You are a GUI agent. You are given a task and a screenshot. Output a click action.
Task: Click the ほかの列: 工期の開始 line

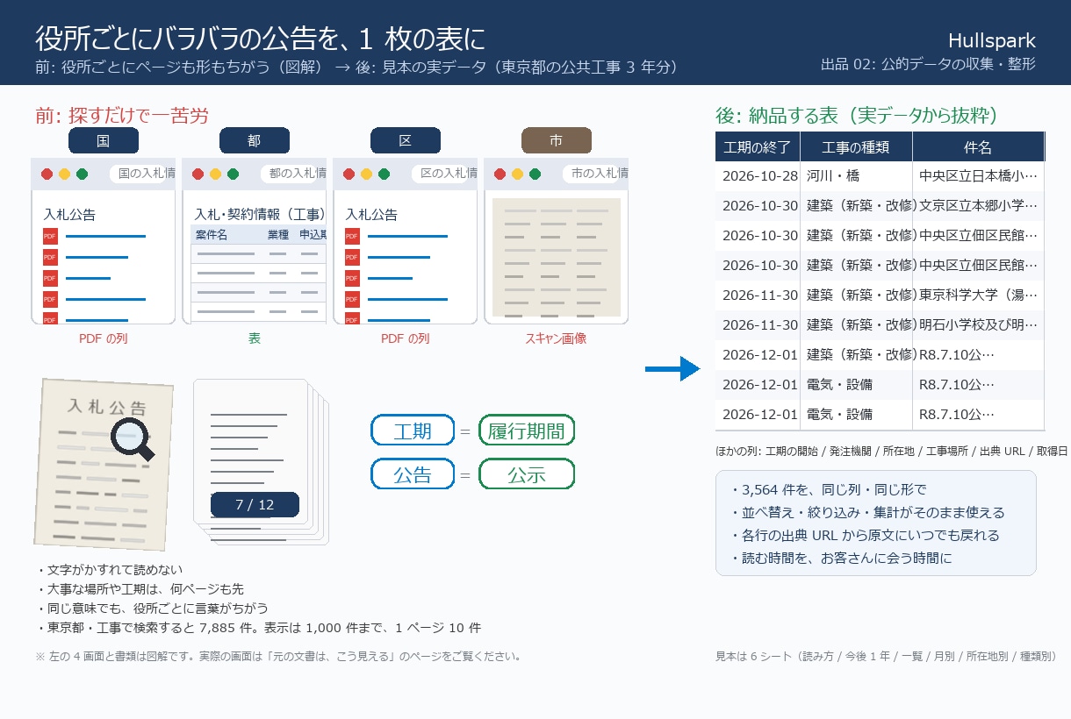(892, 451)
